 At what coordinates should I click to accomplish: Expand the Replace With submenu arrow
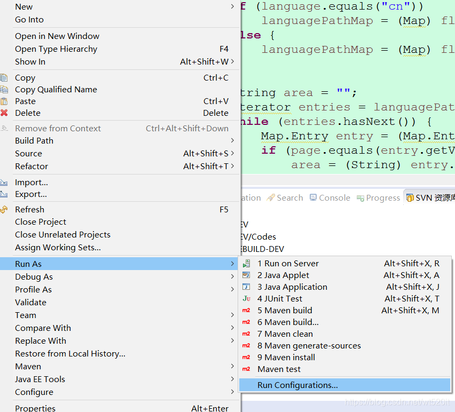(232, 340)
